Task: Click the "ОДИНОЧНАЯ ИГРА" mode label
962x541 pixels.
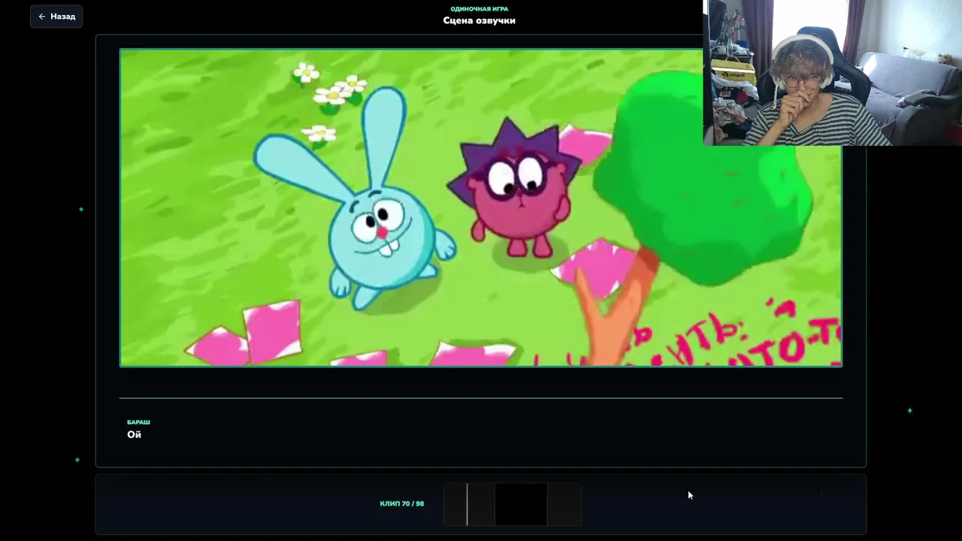Action: (x=479, y=9)
